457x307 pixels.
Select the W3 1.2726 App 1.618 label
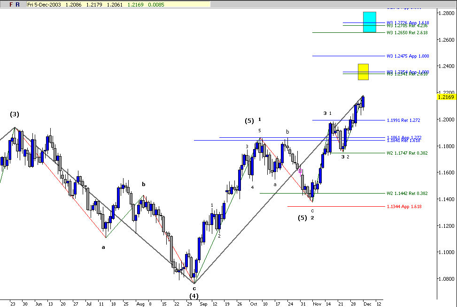(x=408, y=22)
